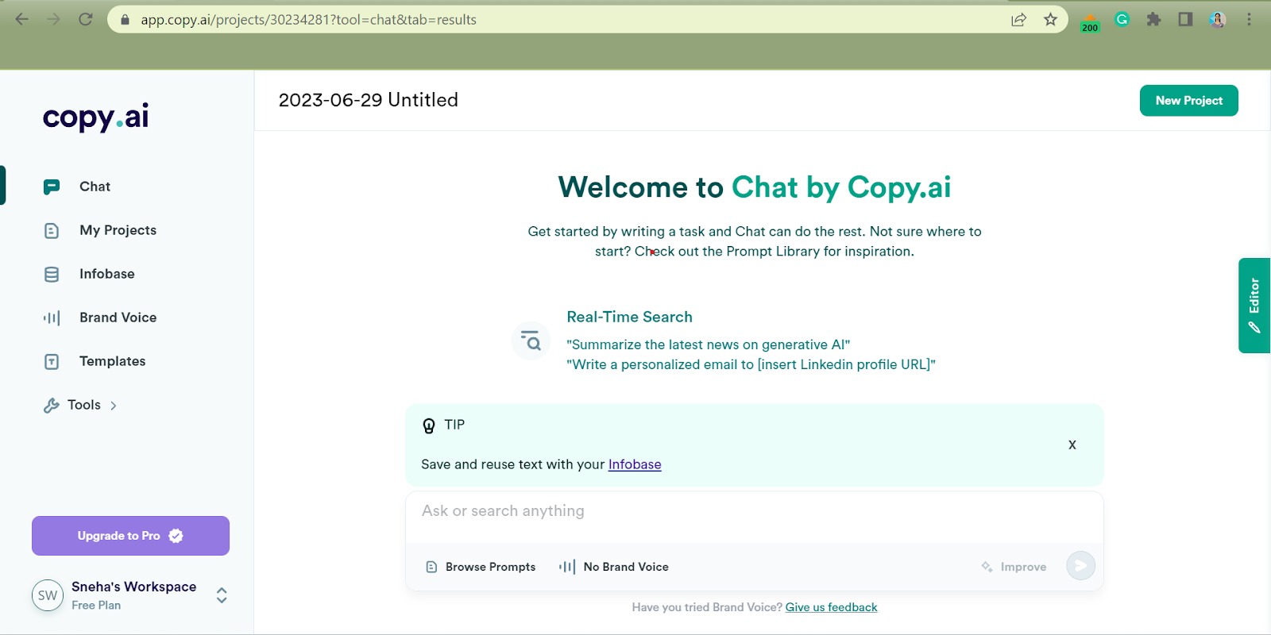Image resolution: width=1271 pixels, height=635 pixels.
Task: Click the Browse Prompts document icon
Action: pyautogui.click(x=431, y=567)
